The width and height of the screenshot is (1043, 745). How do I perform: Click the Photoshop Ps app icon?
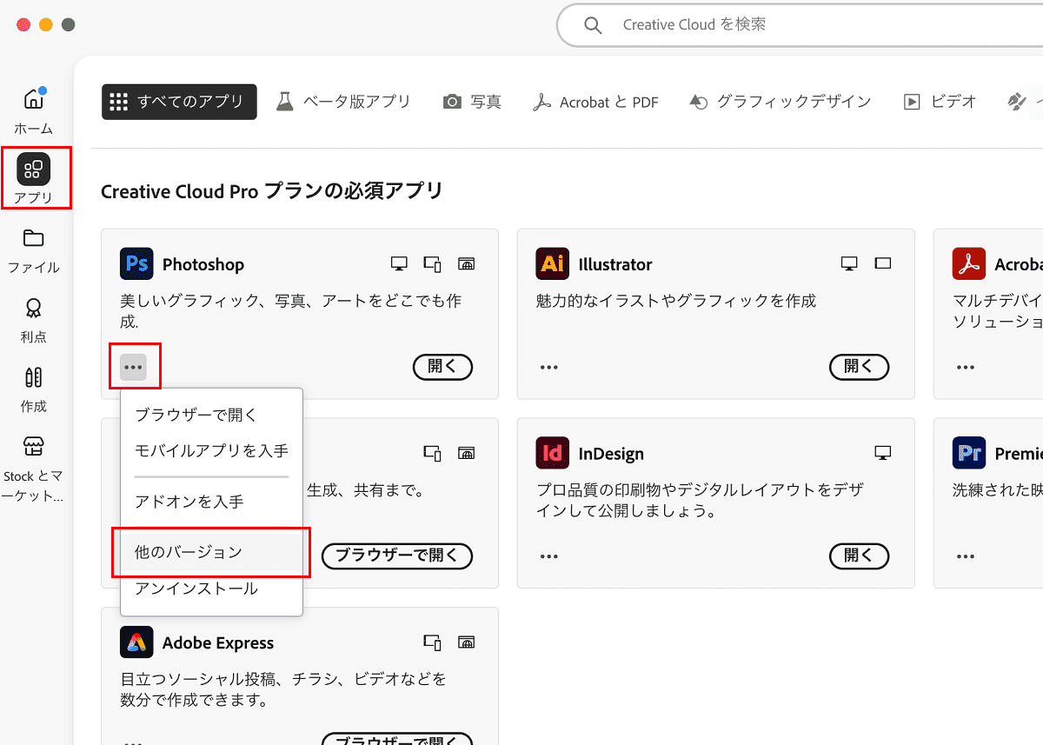pyautogui.click(x=136, y=263)
